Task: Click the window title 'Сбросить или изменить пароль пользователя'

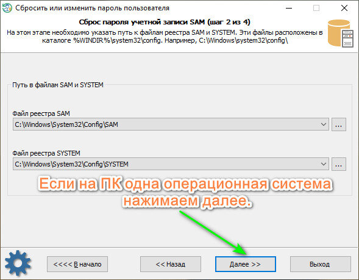Action: click(92, 8)
